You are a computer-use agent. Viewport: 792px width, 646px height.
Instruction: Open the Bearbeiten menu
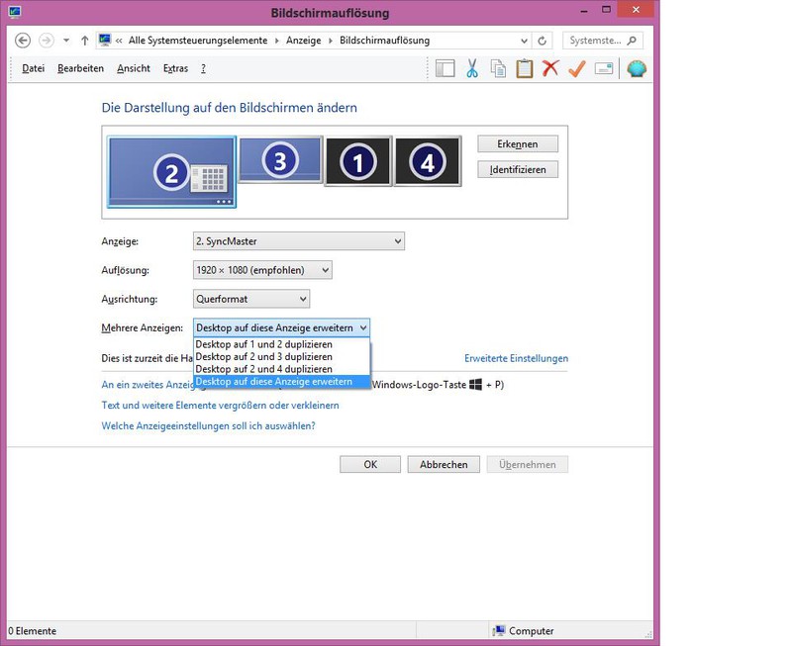point(80,68)
